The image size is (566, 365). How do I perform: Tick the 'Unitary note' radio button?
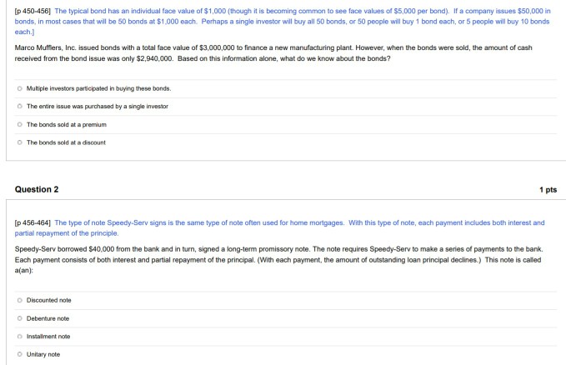click(x=19, y=354)
